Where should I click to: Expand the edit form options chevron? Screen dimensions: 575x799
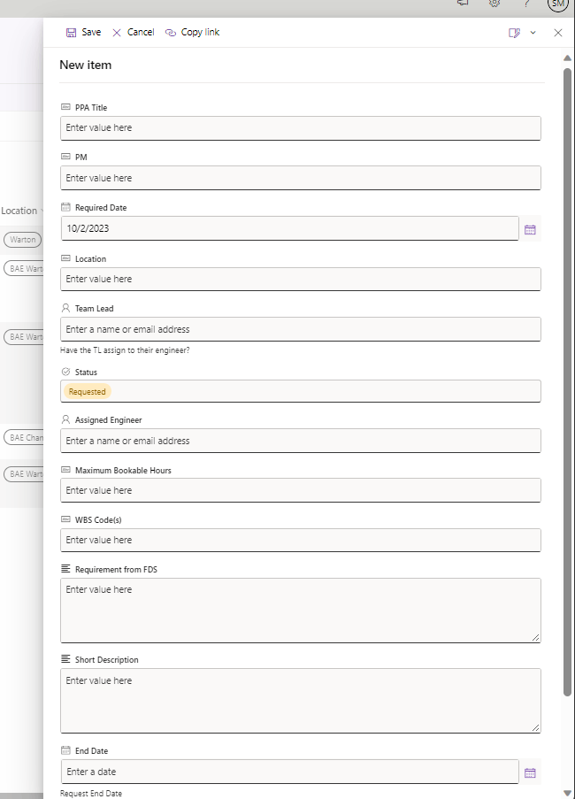coord(533,33)
